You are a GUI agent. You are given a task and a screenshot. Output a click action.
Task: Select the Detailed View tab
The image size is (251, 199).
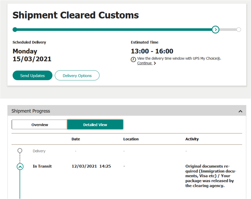(x=95, y=125)
